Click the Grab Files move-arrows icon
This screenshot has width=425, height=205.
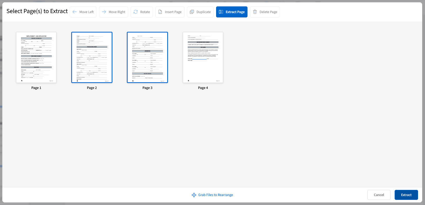[x=194, y=195]
